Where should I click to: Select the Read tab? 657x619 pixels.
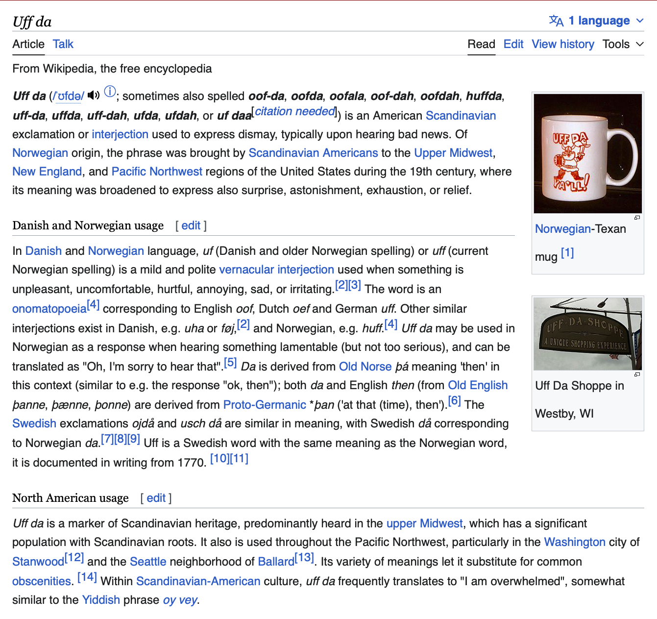click(481, 44)
